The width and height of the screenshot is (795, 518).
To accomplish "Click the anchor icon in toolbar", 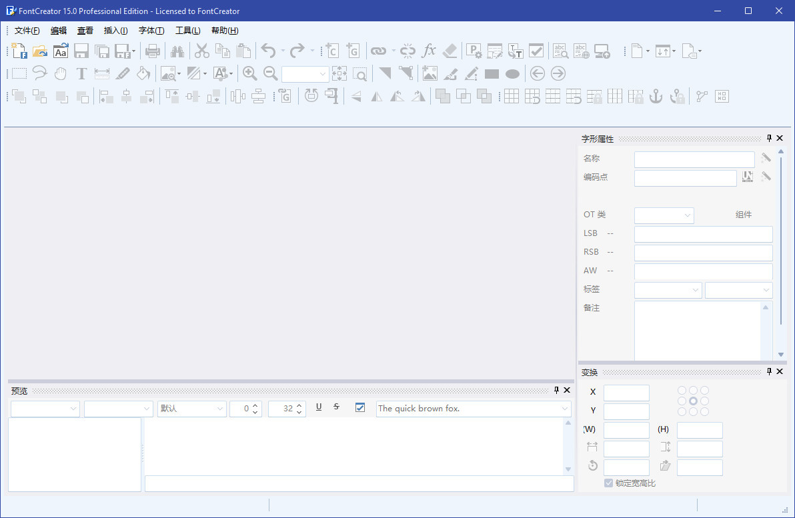I will (656, 96).
